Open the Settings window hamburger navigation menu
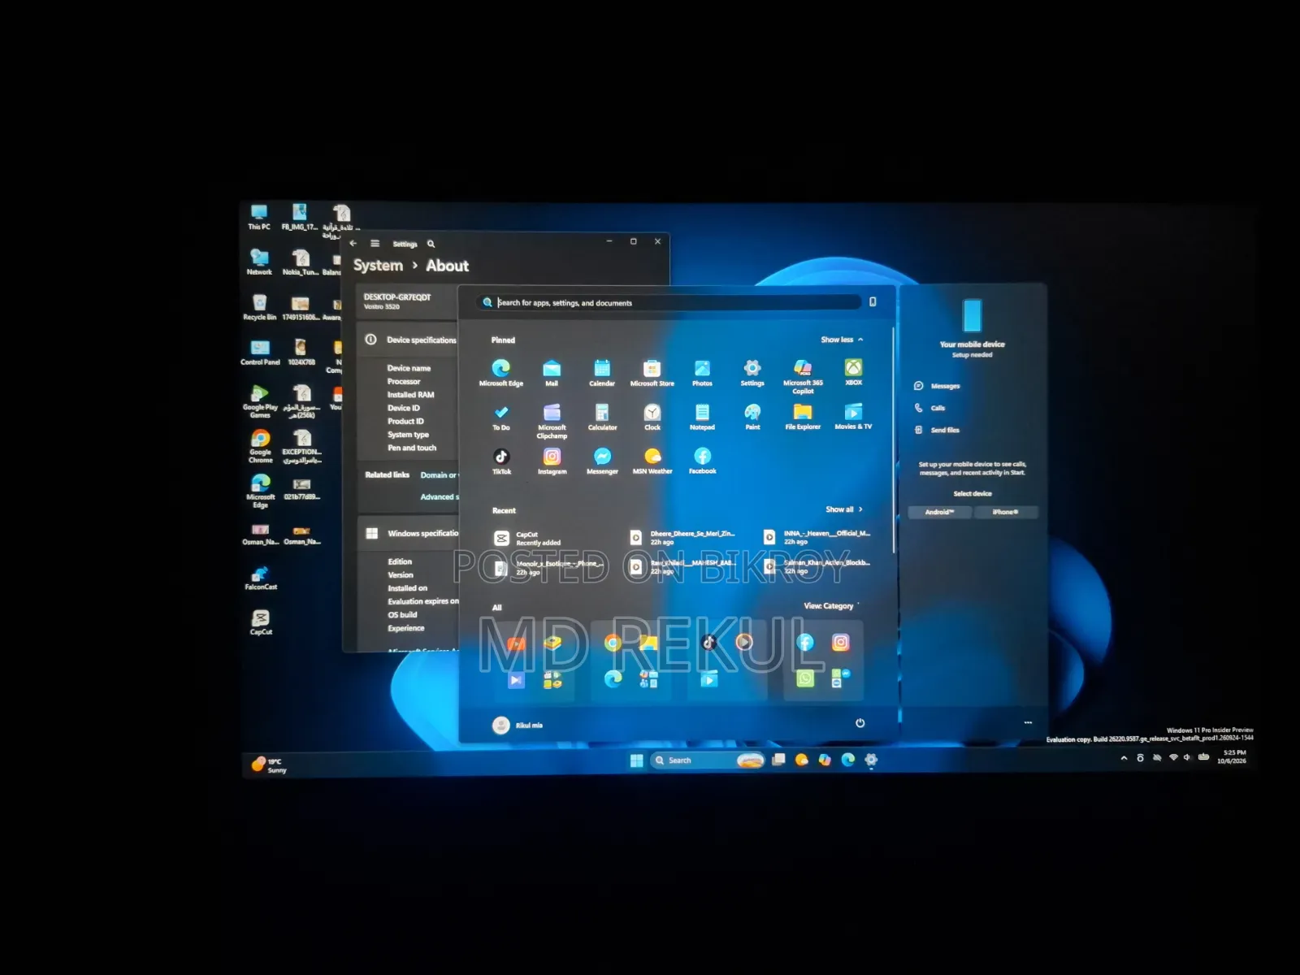Image resolution: width=1300 pixels, height=975 pixels. pos(375,243)
